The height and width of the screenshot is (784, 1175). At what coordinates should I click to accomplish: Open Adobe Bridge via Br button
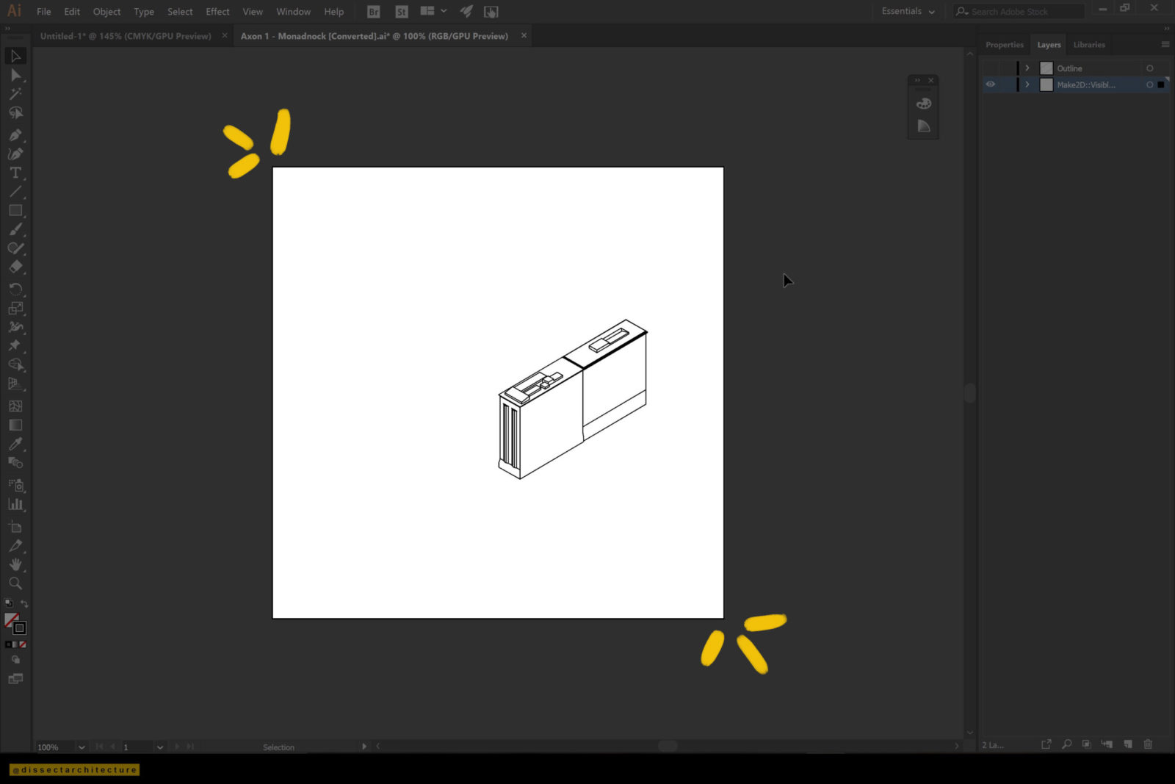click(x=374, y=12)
